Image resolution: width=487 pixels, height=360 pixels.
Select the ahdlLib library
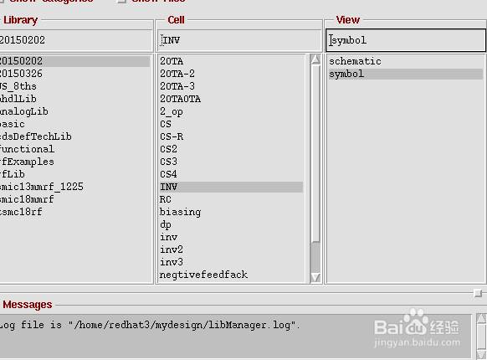[18, 99]
